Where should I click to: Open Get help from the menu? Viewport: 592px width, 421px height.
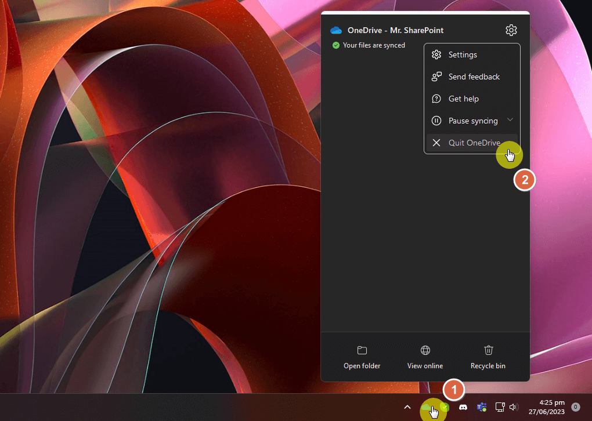472,99
